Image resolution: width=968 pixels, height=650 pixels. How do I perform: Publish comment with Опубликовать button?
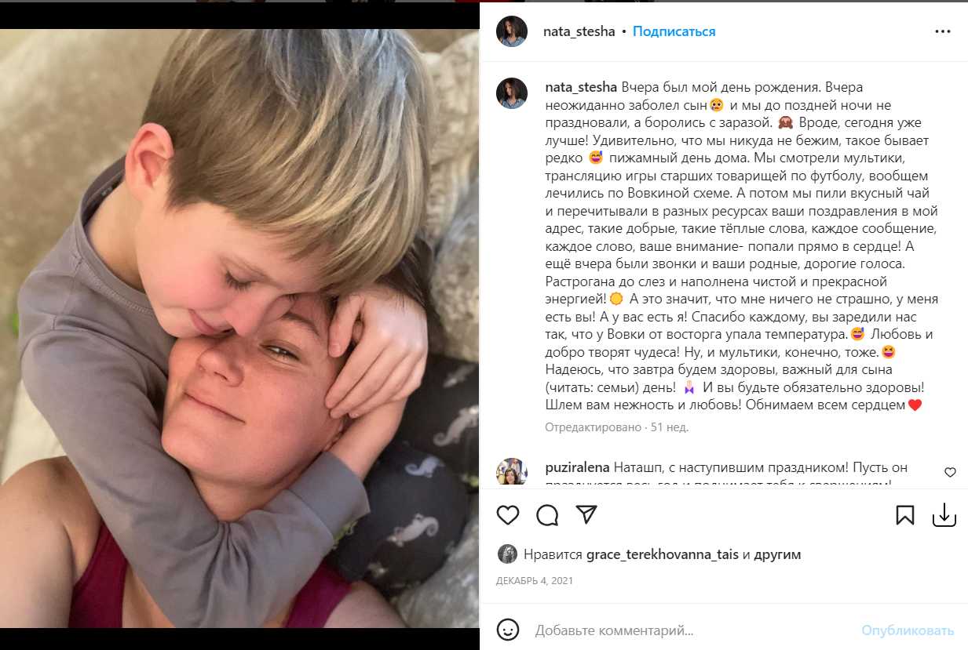pos(908,630)
